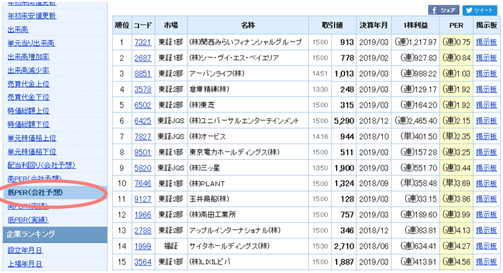This screenshot has height=273, width=503.
Task: Click the Facebook share button
Action: [444, 10]
